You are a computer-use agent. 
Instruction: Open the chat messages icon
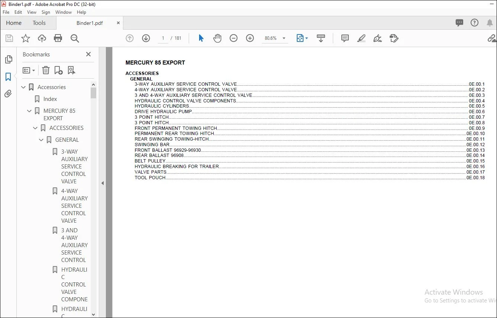click(459, 23)
